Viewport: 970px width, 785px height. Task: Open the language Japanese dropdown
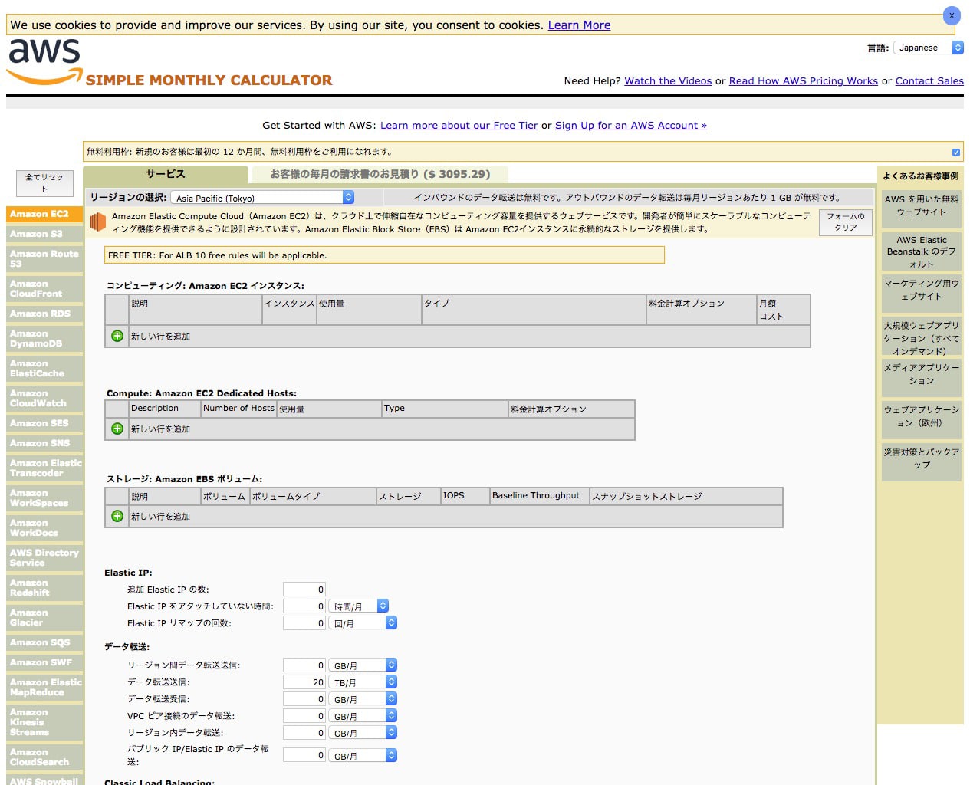click(x=929, y=48)
